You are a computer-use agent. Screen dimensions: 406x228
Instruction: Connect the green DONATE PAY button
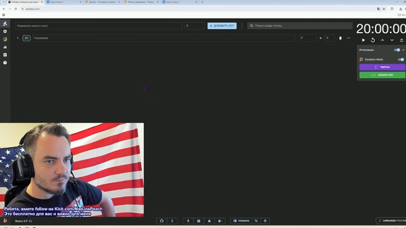(x=382, y=75)
